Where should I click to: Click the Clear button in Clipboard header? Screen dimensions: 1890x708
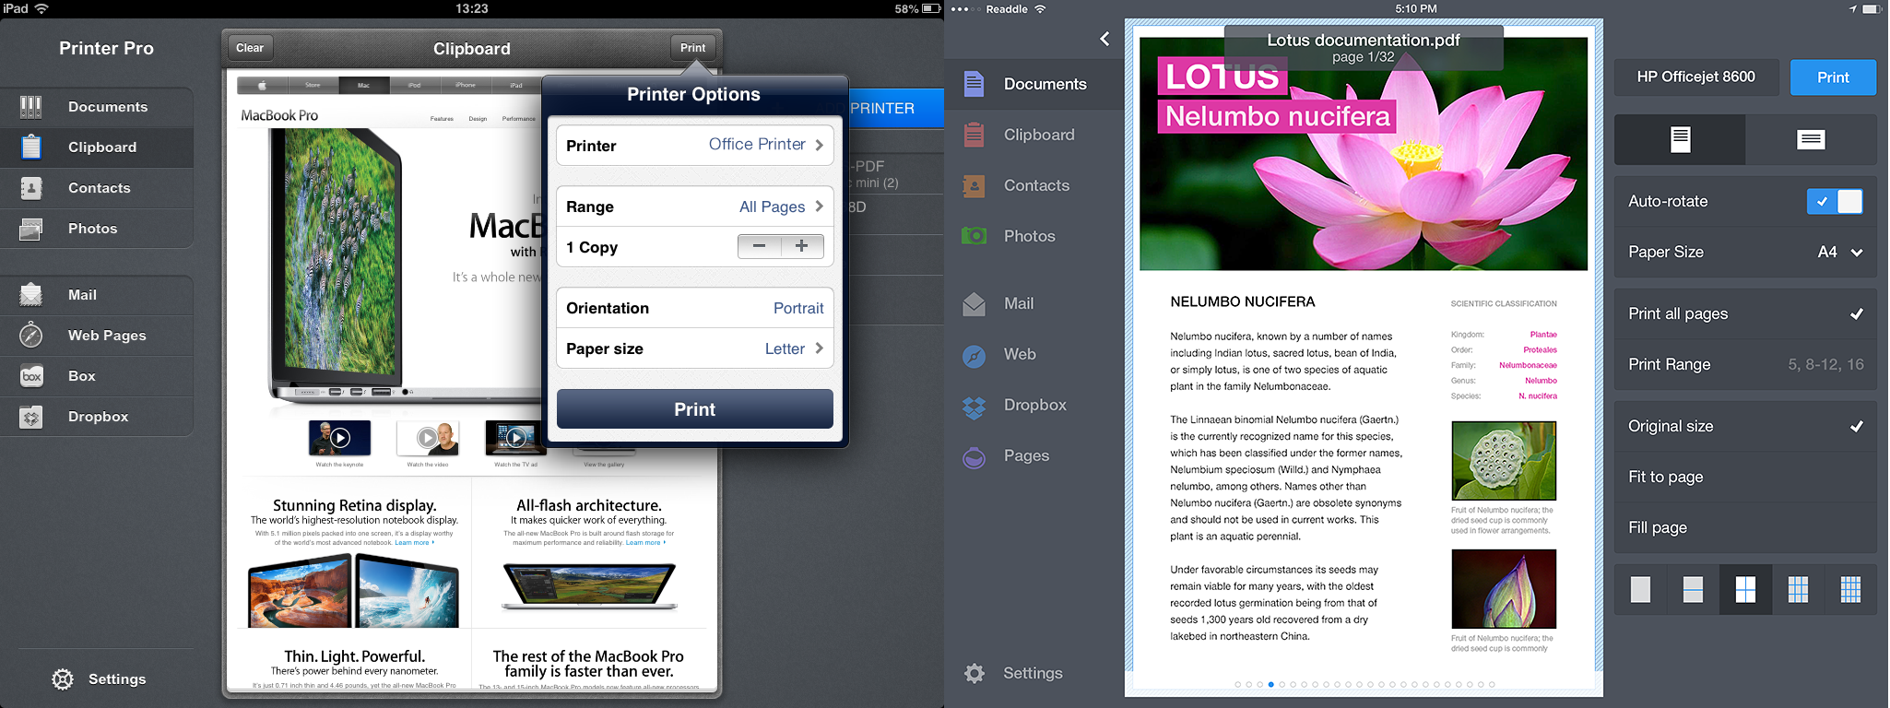[249, 48]
